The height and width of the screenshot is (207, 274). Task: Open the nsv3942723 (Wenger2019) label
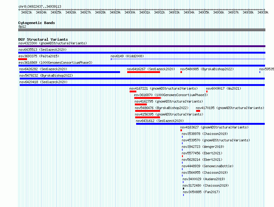tap(203, 147)
